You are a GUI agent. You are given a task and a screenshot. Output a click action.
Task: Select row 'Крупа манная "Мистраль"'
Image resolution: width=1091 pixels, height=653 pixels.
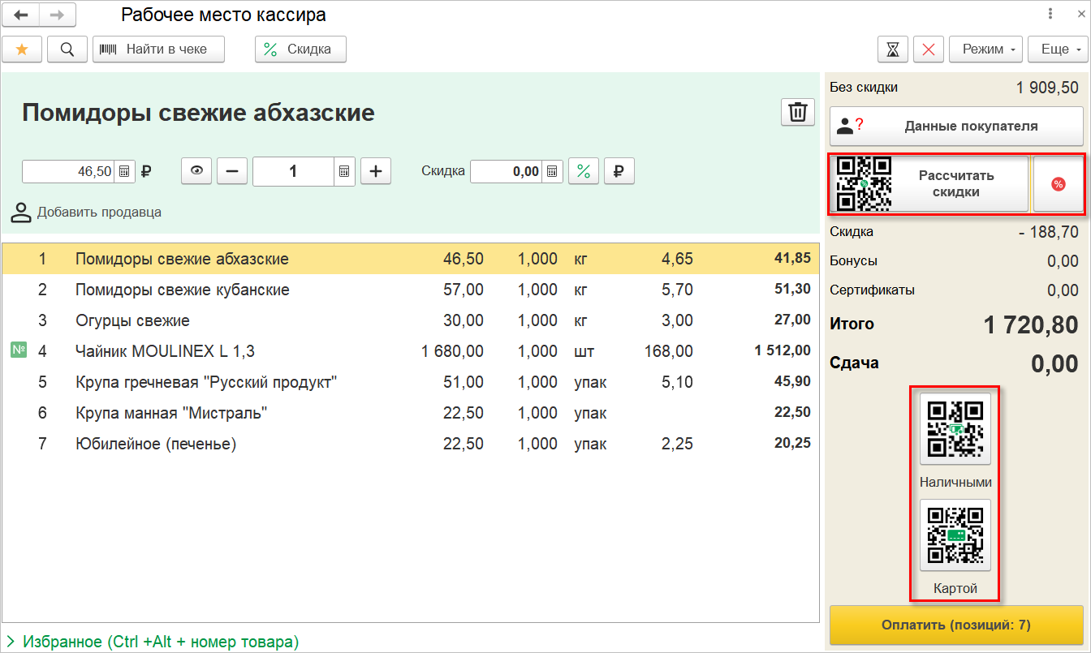click(411, 413)
